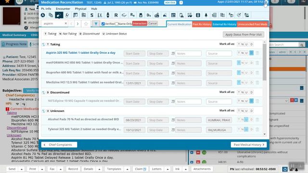Open the Hub menu
The height and width of the screenshot is (173, 308).
94,9
